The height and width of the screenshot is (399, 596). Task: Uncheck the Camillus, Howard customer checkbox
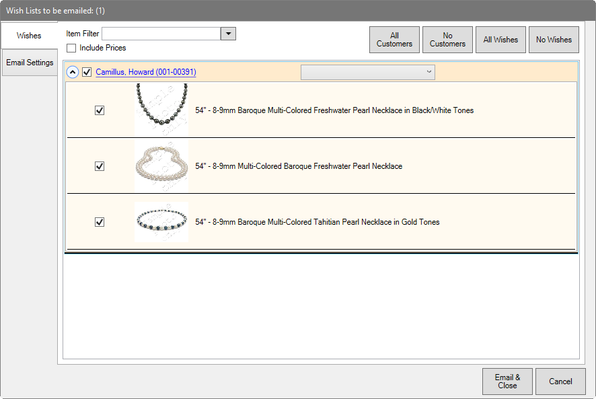click(87, 72)
